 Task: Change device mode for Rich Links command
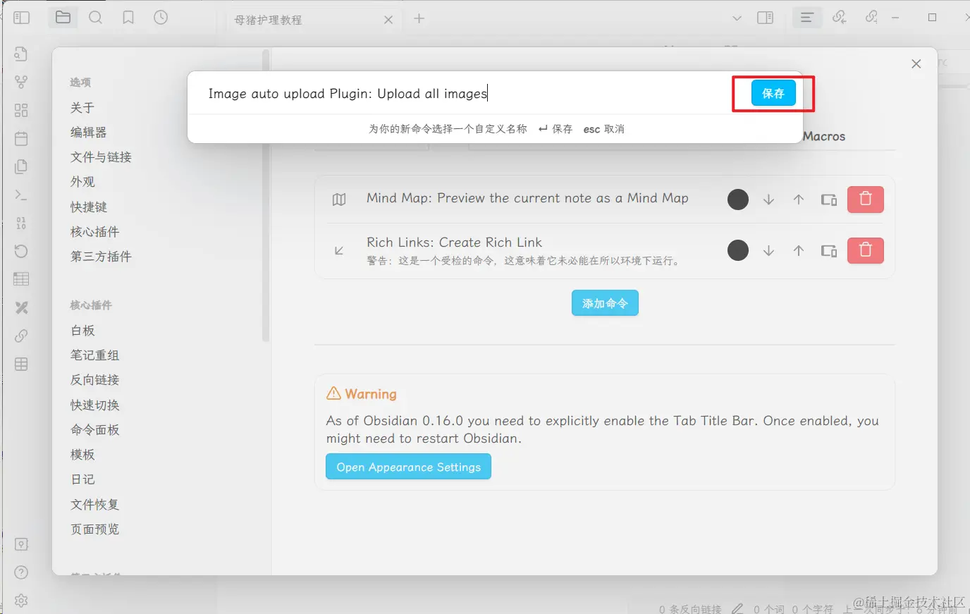click(829, 250)
